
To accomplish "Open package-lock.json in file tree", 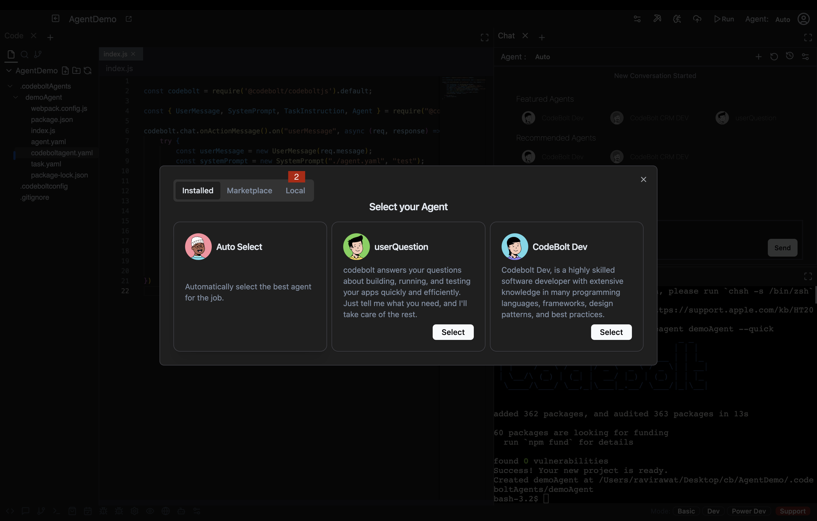I will (x=59, y=175).
